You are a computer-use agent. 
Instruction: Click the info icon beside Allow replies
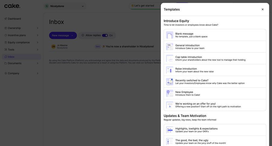pos(83,35)
